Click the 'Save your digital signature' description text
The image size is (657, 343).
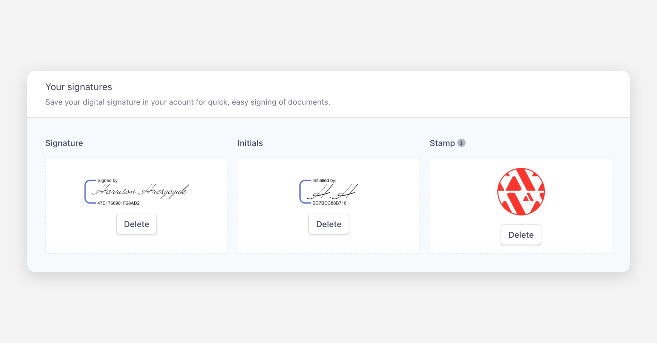[188, 102]
